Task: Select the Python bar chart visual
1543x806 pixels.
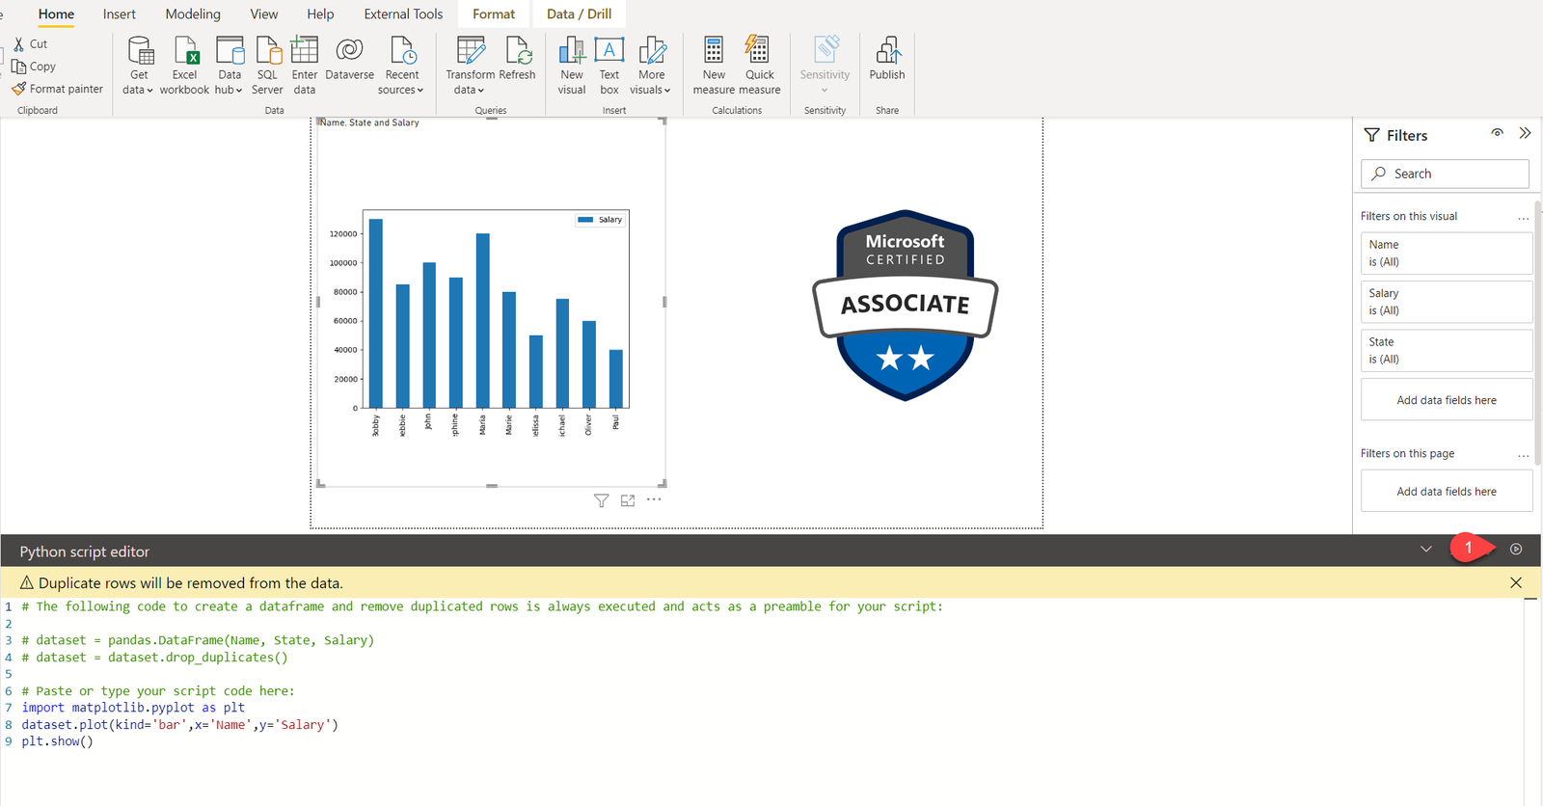Action: tap(492, 304)
